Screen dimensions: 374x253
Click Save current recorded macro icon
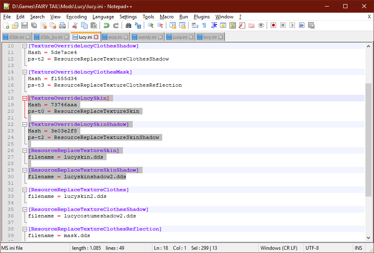(311, 25)
